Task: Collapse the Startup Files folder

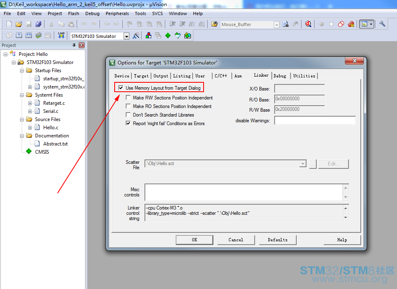Action: (x=22, y=71)
